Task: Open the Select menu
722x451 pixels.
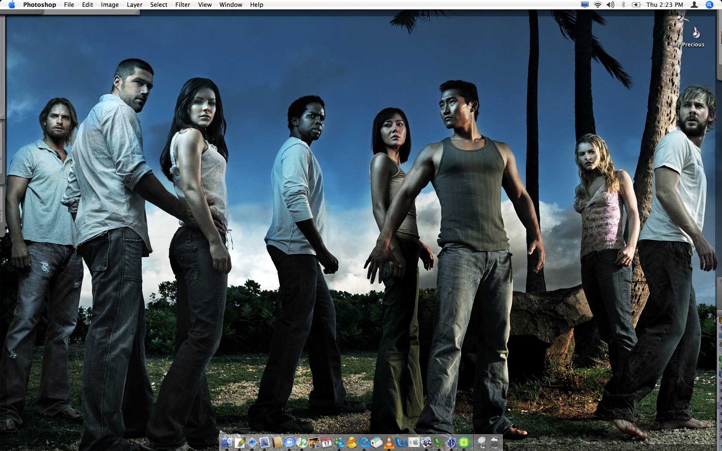Action: [x=159, y=5]
